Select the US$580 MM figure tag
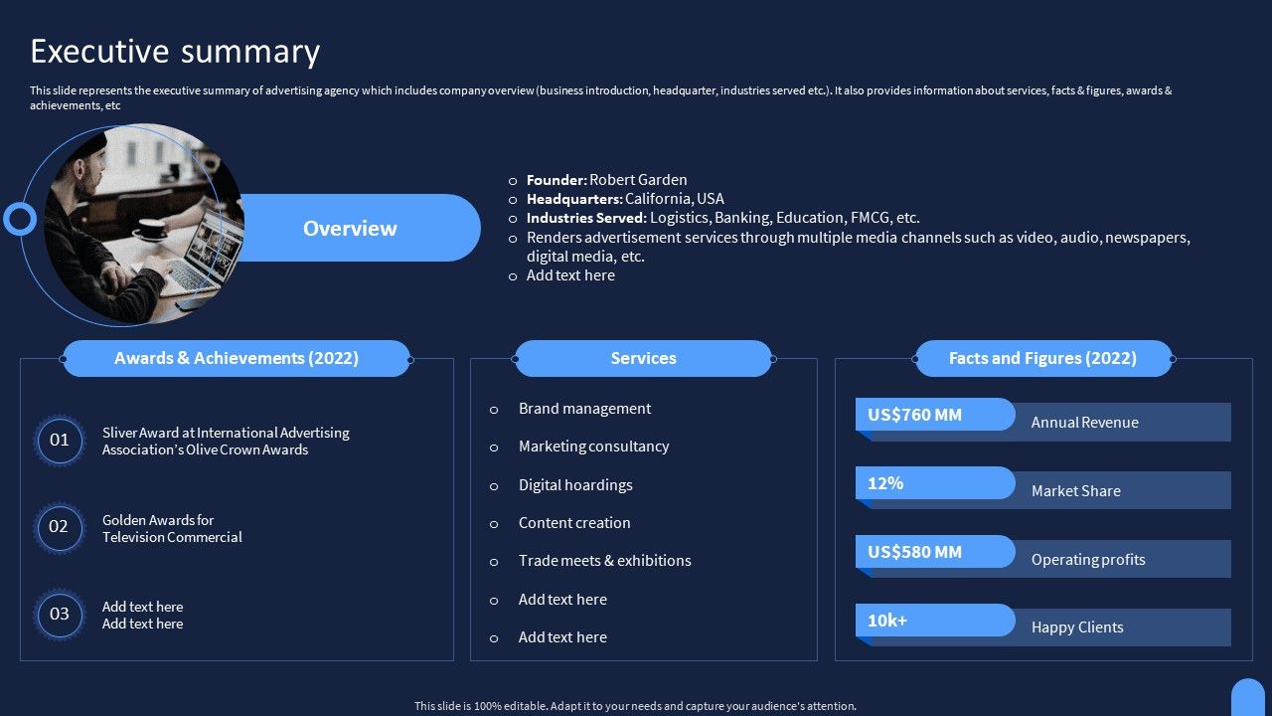This screenshot has width=1272, height=716. (x=935, y=552)
